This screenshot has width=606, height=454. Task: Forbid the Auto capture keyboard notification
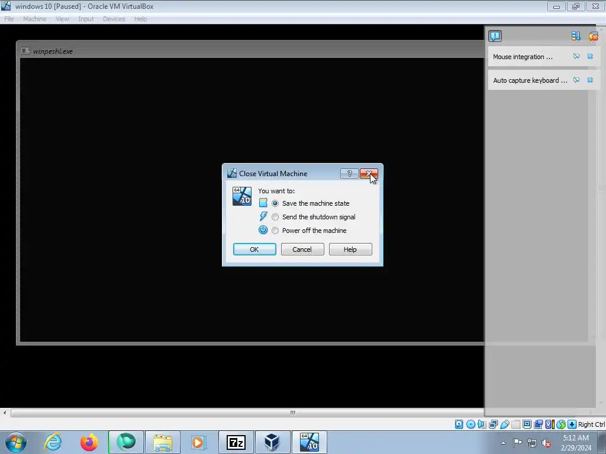click(576, 80)
